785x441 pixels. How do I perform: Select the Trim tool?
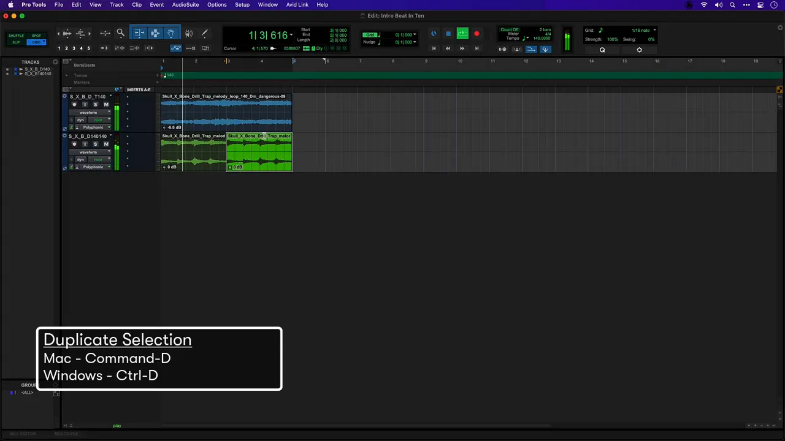pos(139,34)
